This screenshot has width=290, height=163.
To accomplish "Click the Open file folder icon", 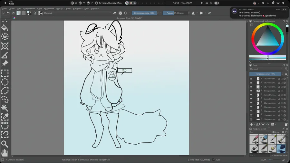I will (8, 13).
